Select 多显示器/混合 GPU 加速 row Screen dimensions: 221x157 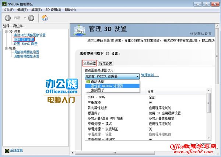[x=146, y=118]
